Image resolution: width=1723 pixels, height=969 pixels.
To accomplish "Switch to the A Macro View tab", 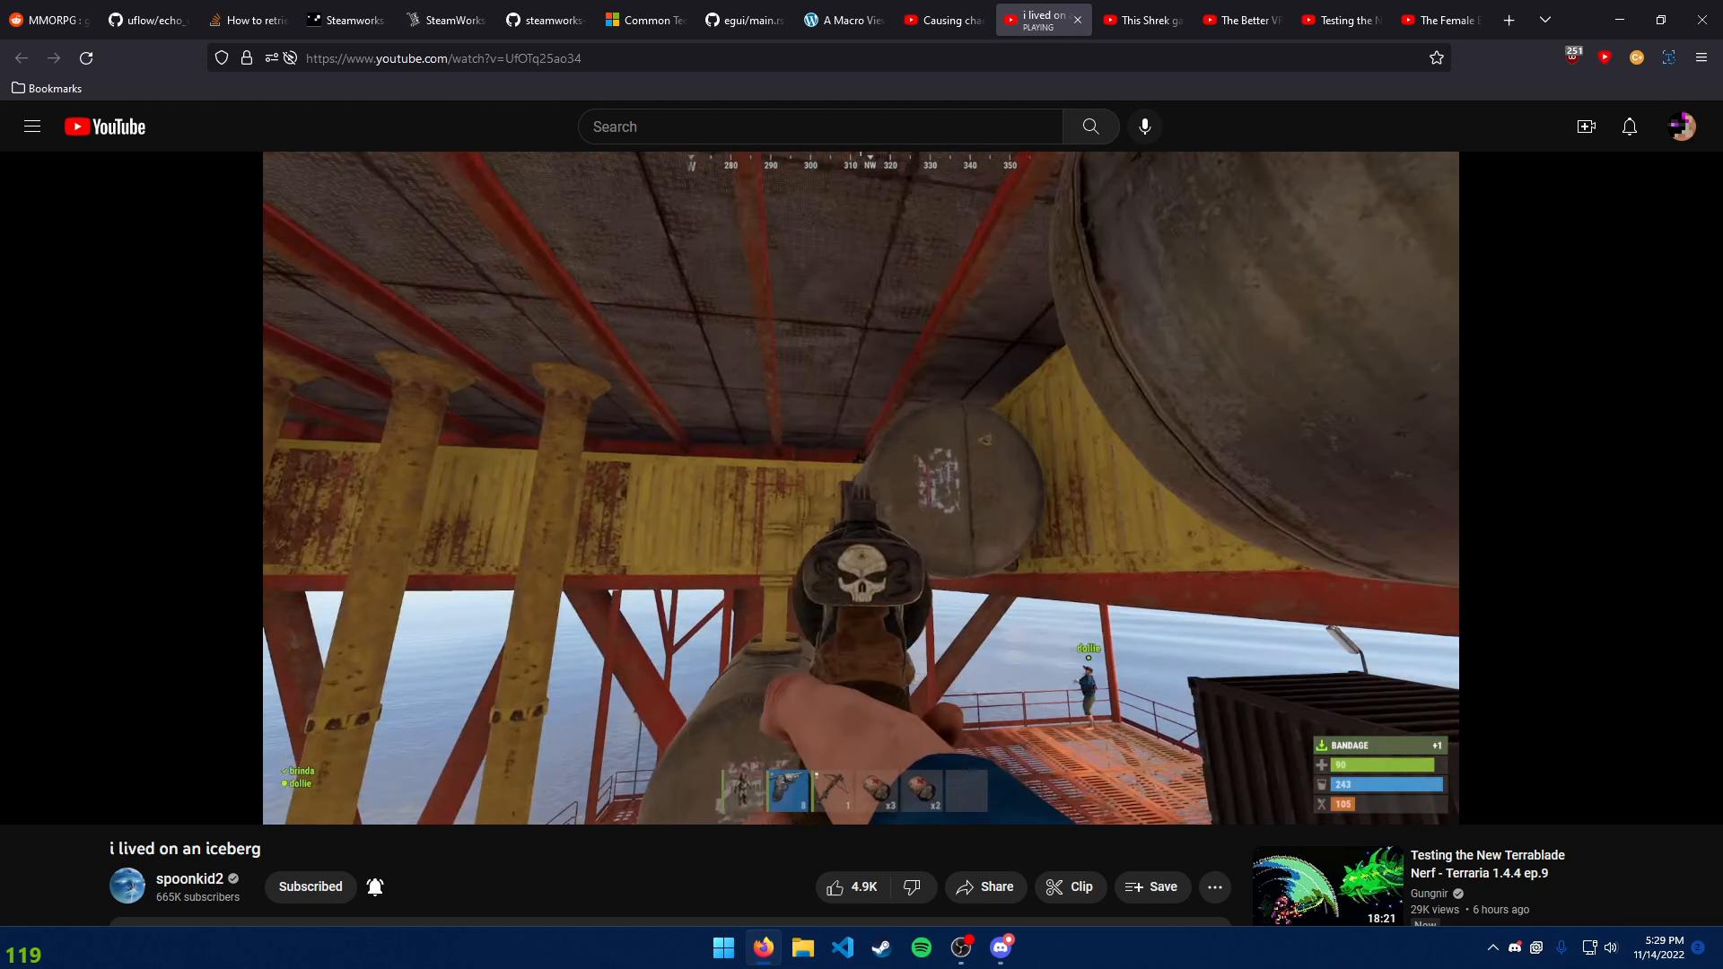I will [844, 20].
